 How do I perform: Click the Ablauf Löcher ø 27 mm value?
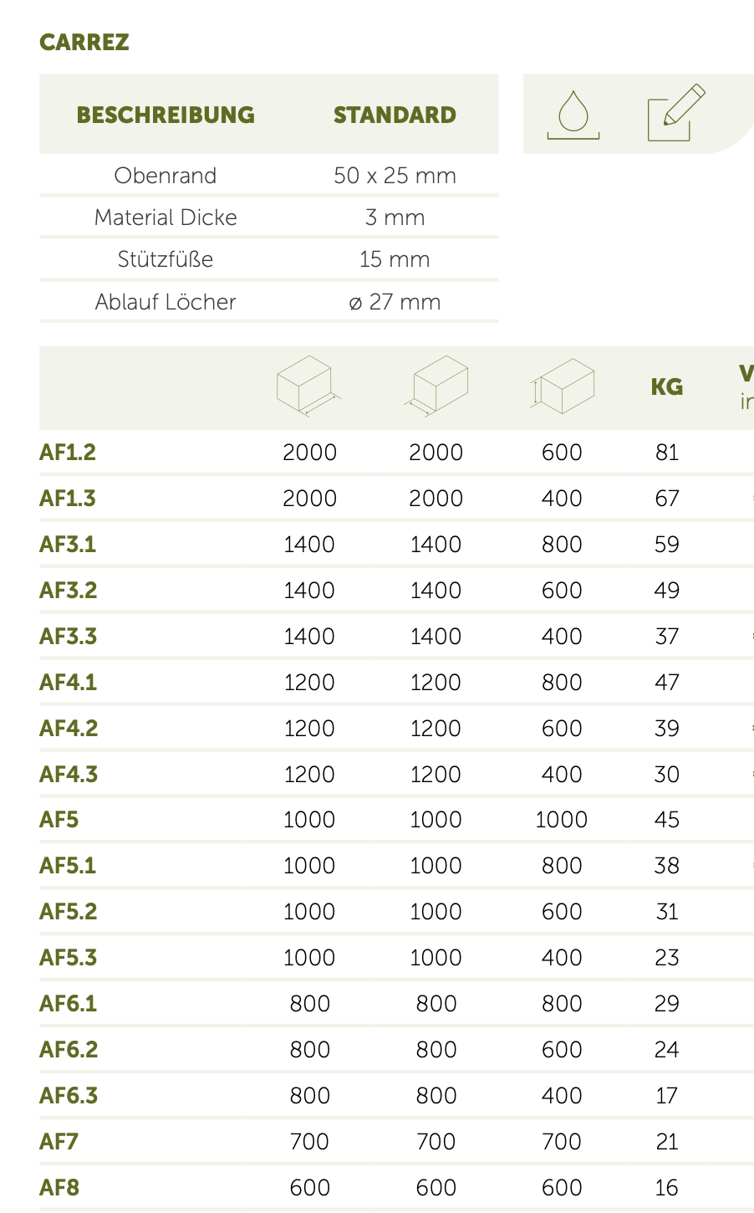point(395,302)
